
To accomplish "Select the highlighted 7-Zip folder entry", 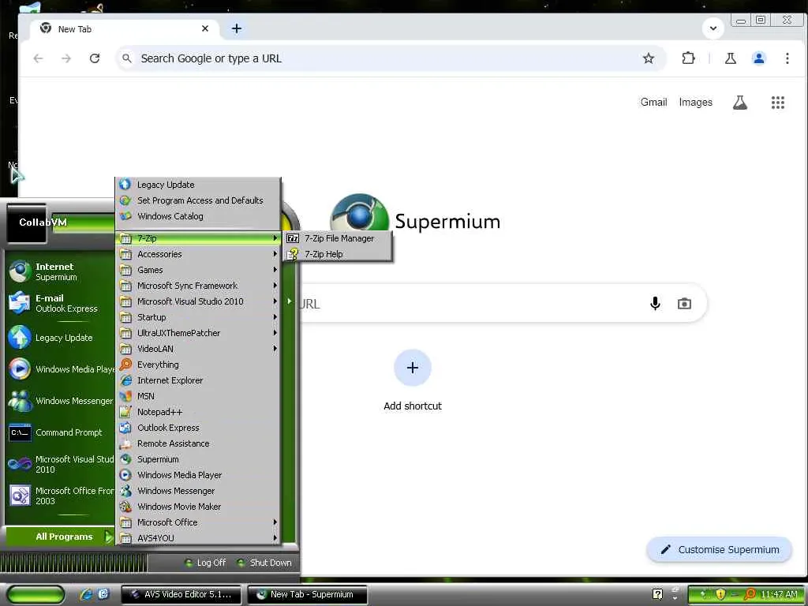I will coord(198,238).
